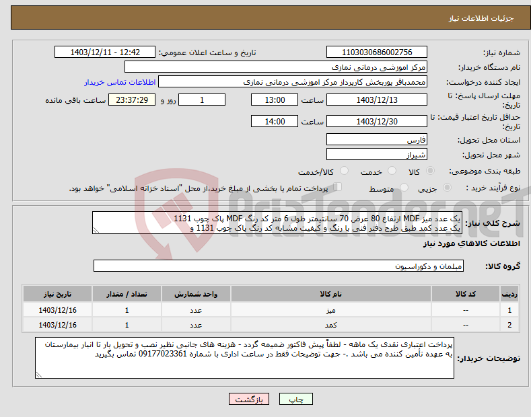531x417 pixels.
Task: Click the واحد شمارش column header
Action: [196, 294]
